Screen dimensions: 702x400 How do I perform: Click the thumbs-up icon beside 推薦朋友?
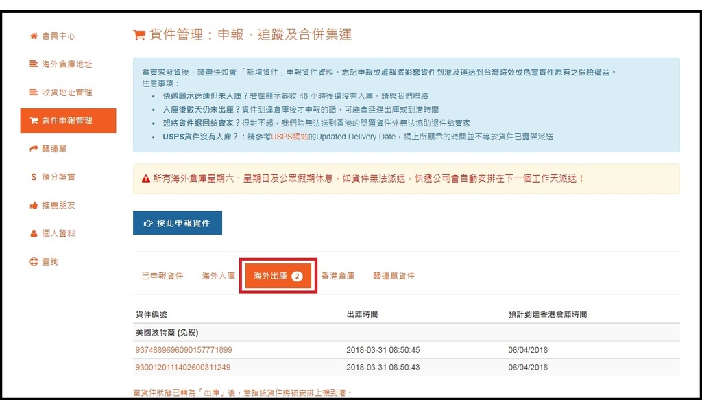point(33,205)
